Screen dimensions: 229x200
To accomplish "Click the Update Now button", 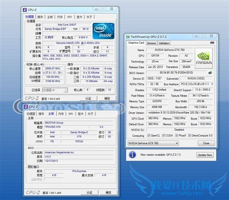I will tap(205, 155).
